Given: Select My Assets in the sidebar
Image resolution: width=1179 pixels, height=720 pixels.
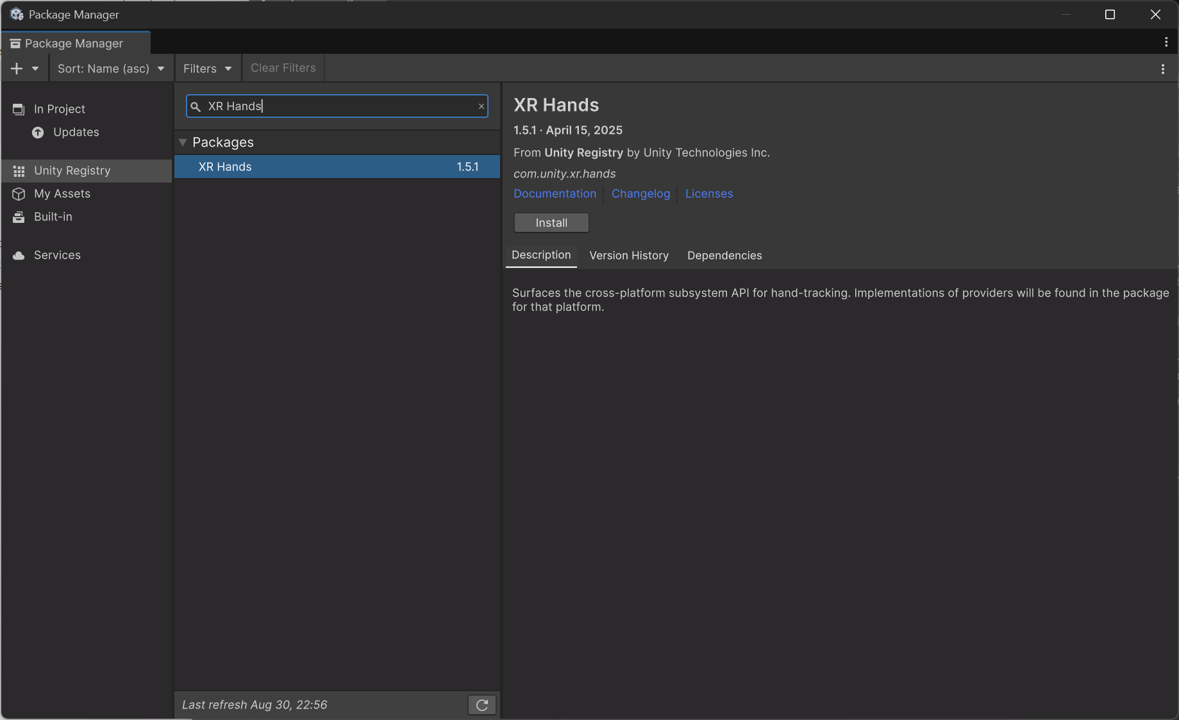Looking at the screenshot, I should tap(86, 193).
